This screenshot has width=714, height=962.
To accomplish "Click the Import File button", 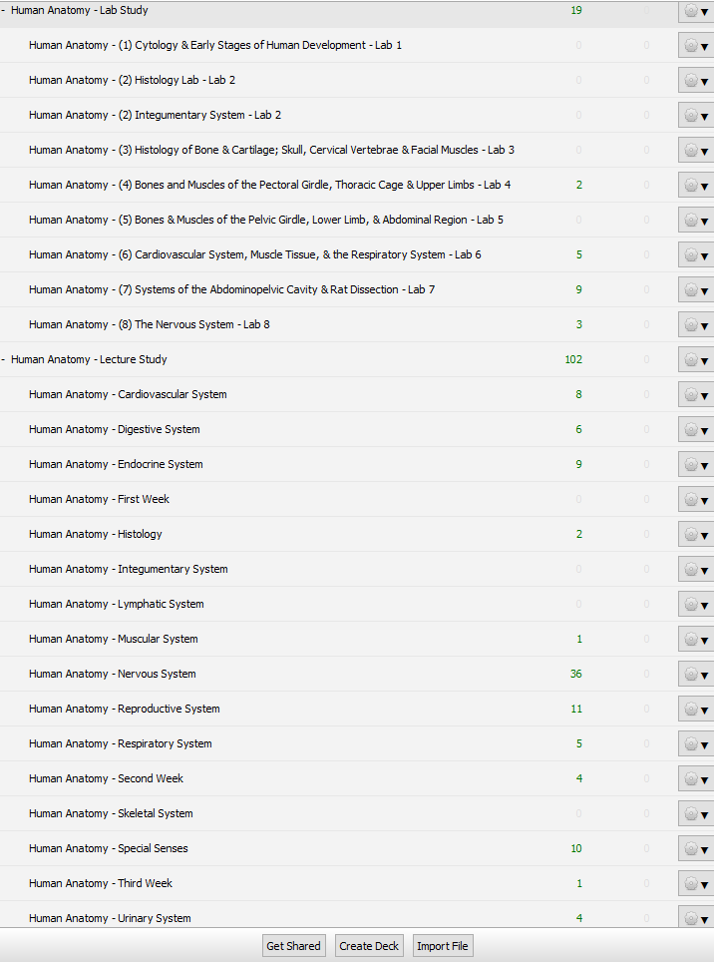I will [443, 946].
